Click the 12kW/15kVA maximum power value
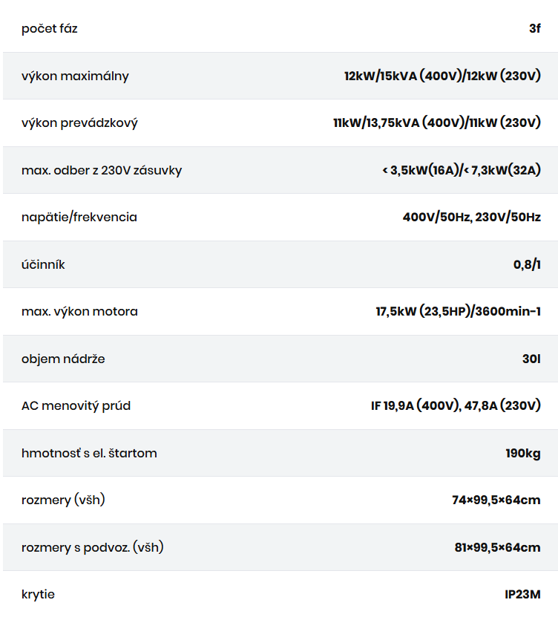The image size is (558, 620). [442, 76]
